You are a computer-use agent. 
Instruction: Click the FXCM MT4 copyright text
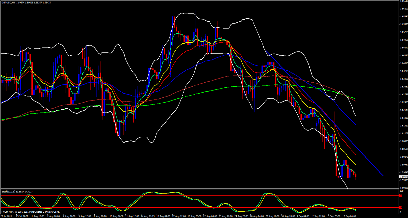coord(31,212)
